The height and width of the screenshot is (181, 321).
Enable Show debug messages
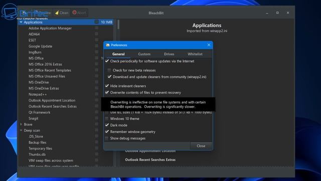point(107,138)
